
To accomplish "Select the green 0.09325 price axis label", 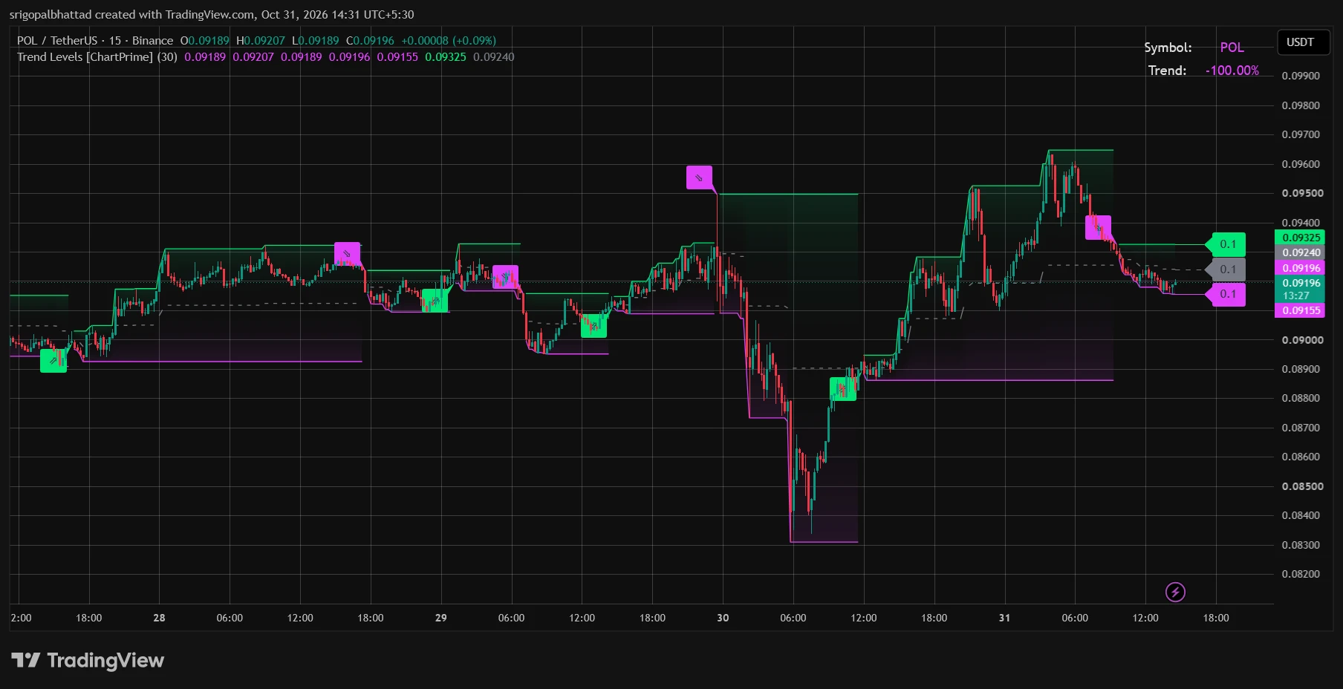I will click(x=1300, y=238).
